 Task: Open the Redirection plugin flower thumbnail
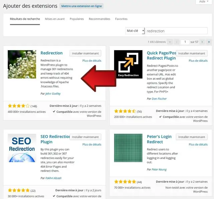pyautogui.click(x=22, y=64)
